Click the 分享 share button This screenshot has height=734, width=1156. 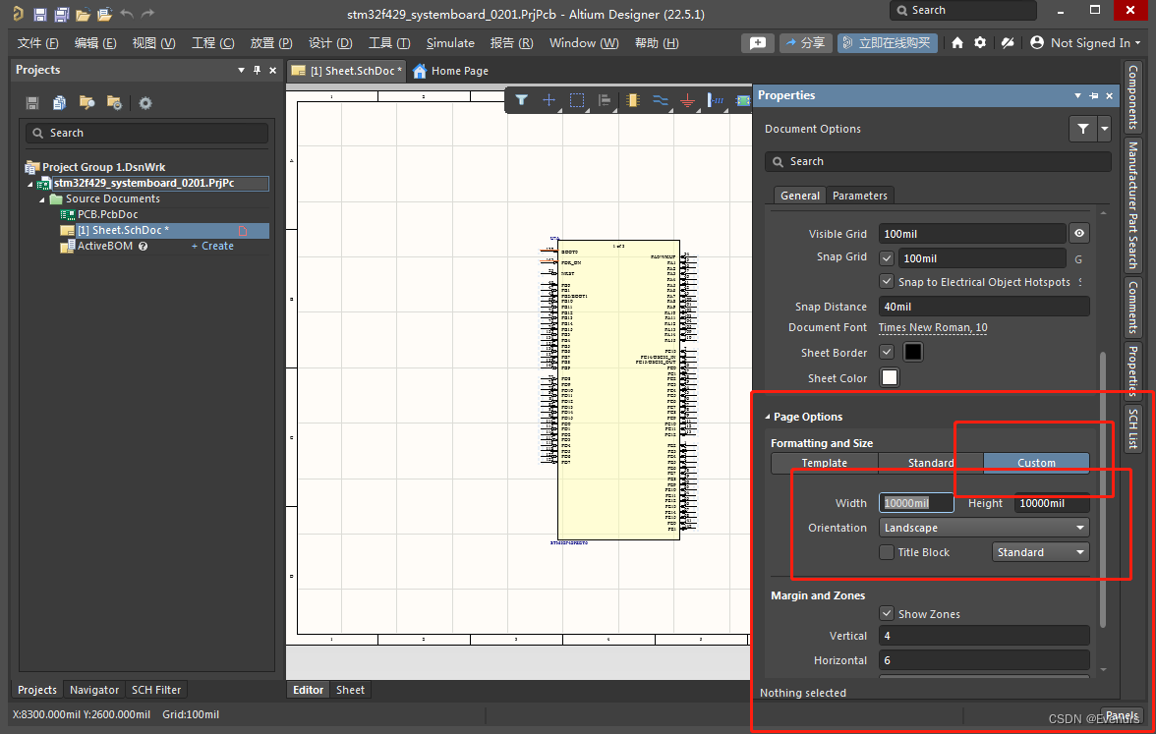coord(806,43)
